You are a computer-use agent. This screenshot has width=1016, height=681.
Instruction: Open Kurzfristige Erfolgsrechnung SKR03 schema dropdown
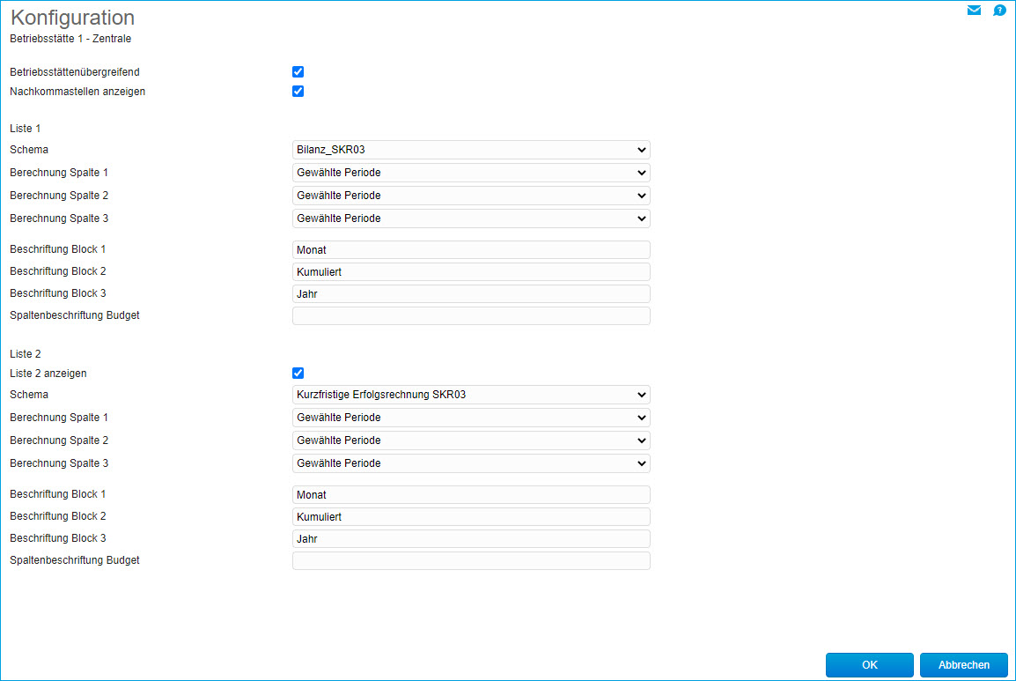pos(471,395)
